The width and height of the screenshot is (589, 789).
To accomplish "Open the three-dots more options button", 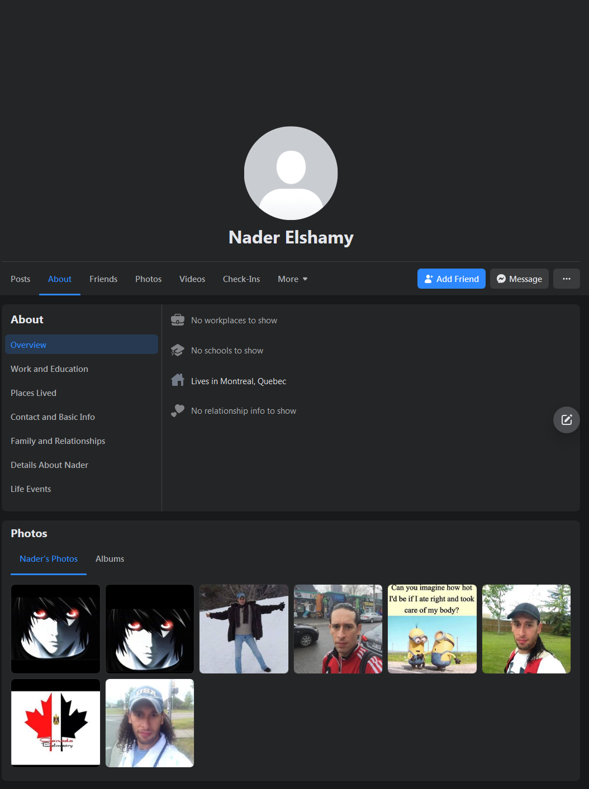I will click(x=567, y=279).
